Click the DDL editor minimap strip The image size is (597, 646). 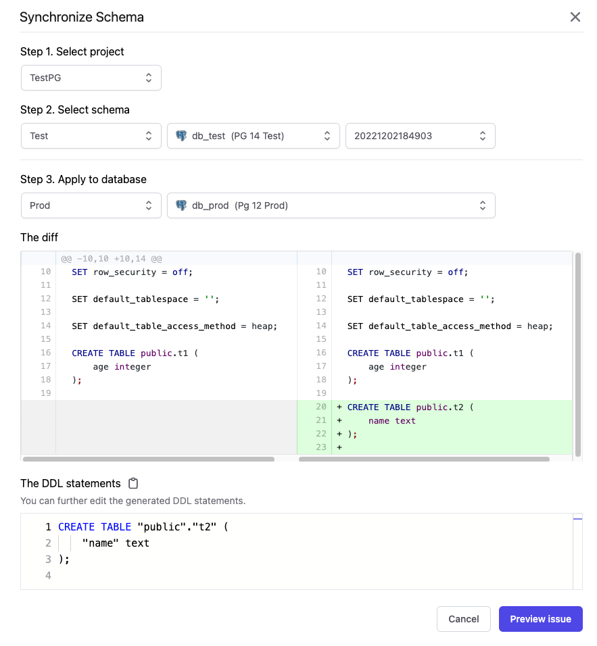coord(577,551)
